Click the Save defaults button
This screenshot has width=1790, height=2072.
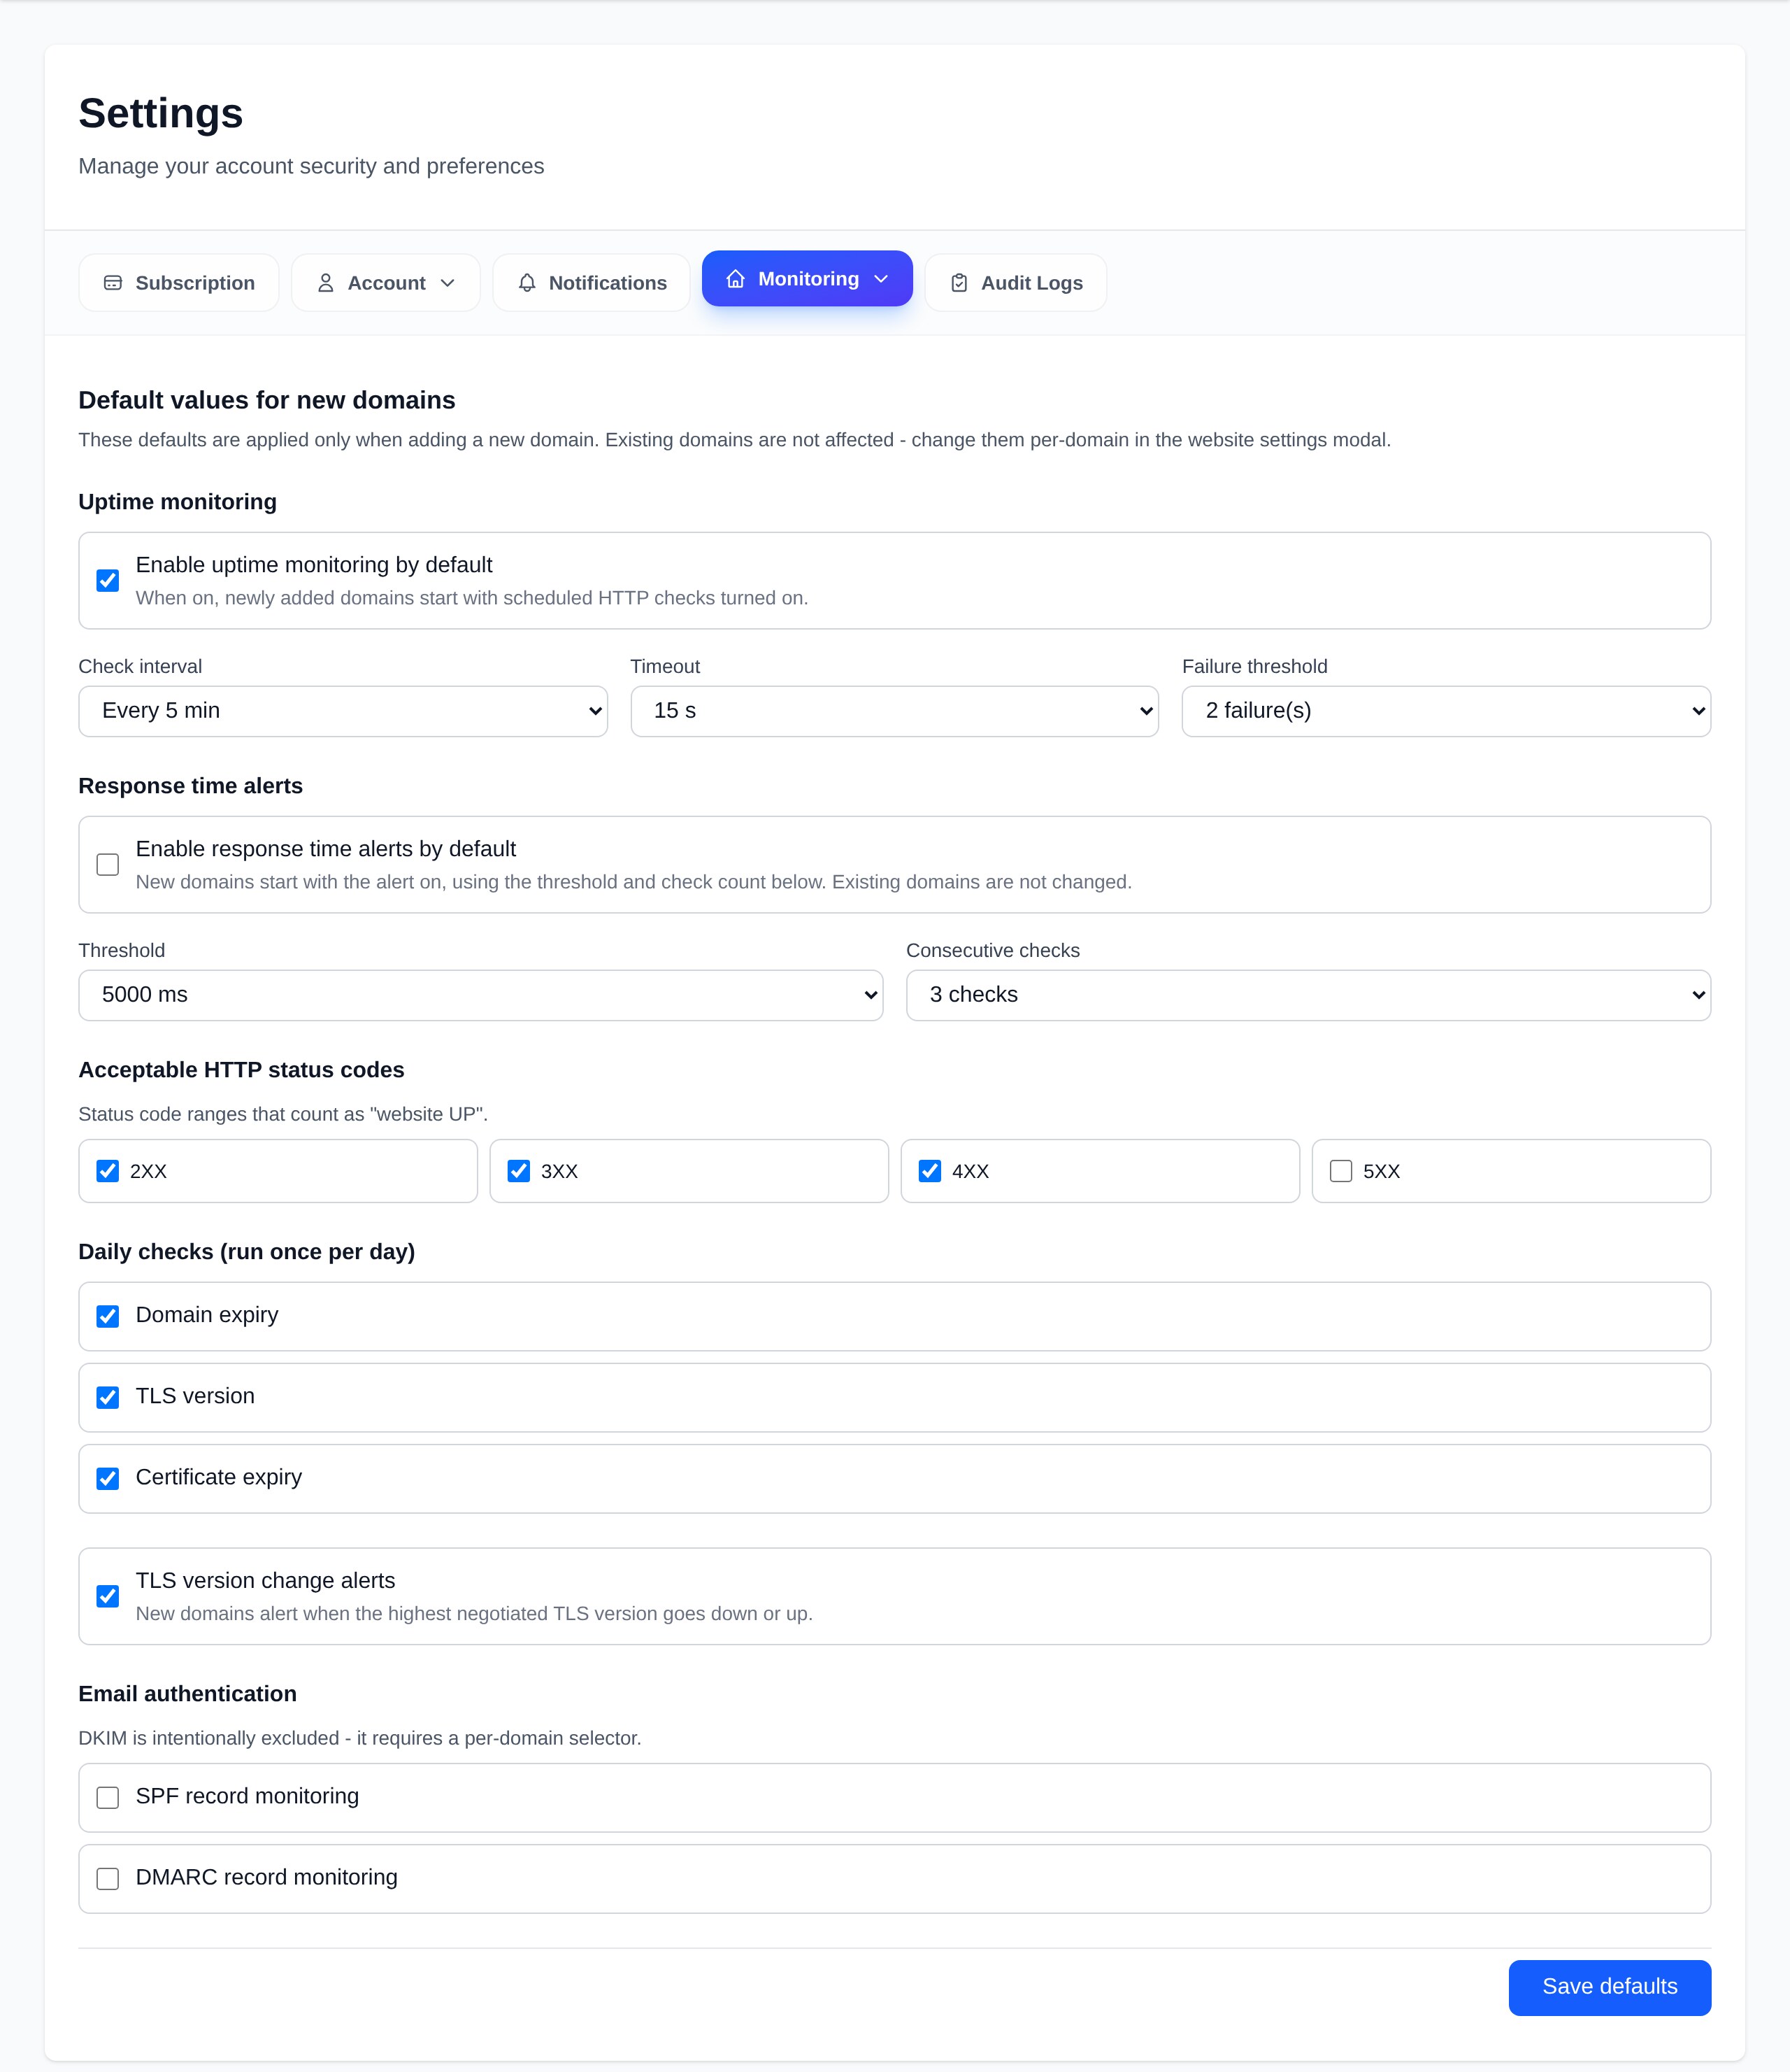click(x=1610, y=1987)
